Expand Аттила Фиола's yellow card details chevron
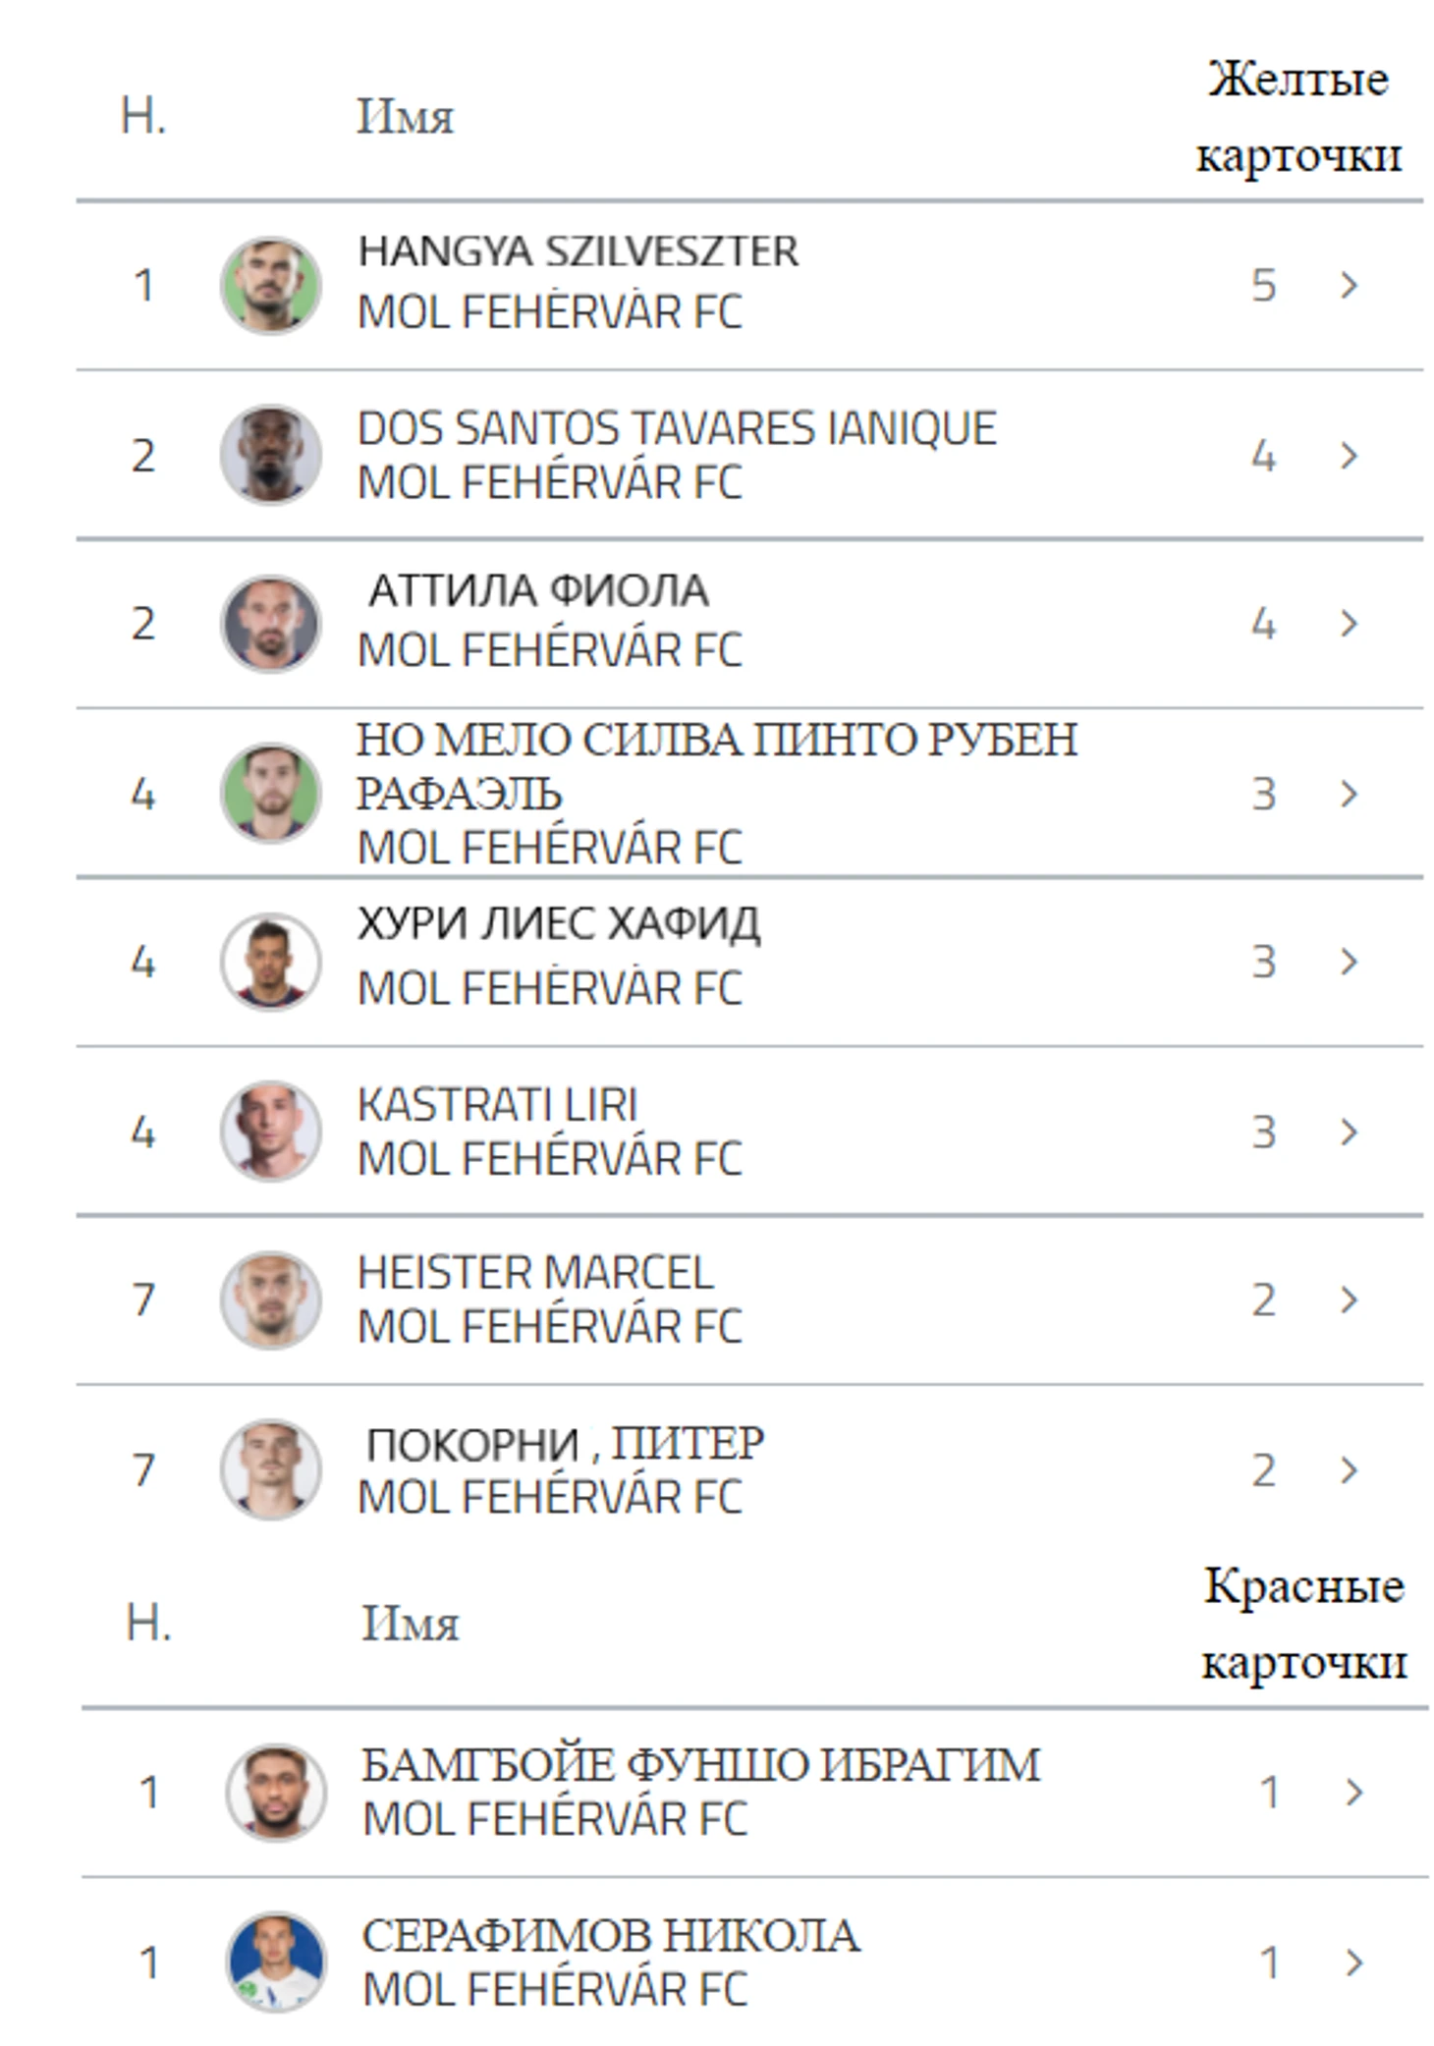The width and height of the screenshot is (1434, 2046). (1349, 623)
